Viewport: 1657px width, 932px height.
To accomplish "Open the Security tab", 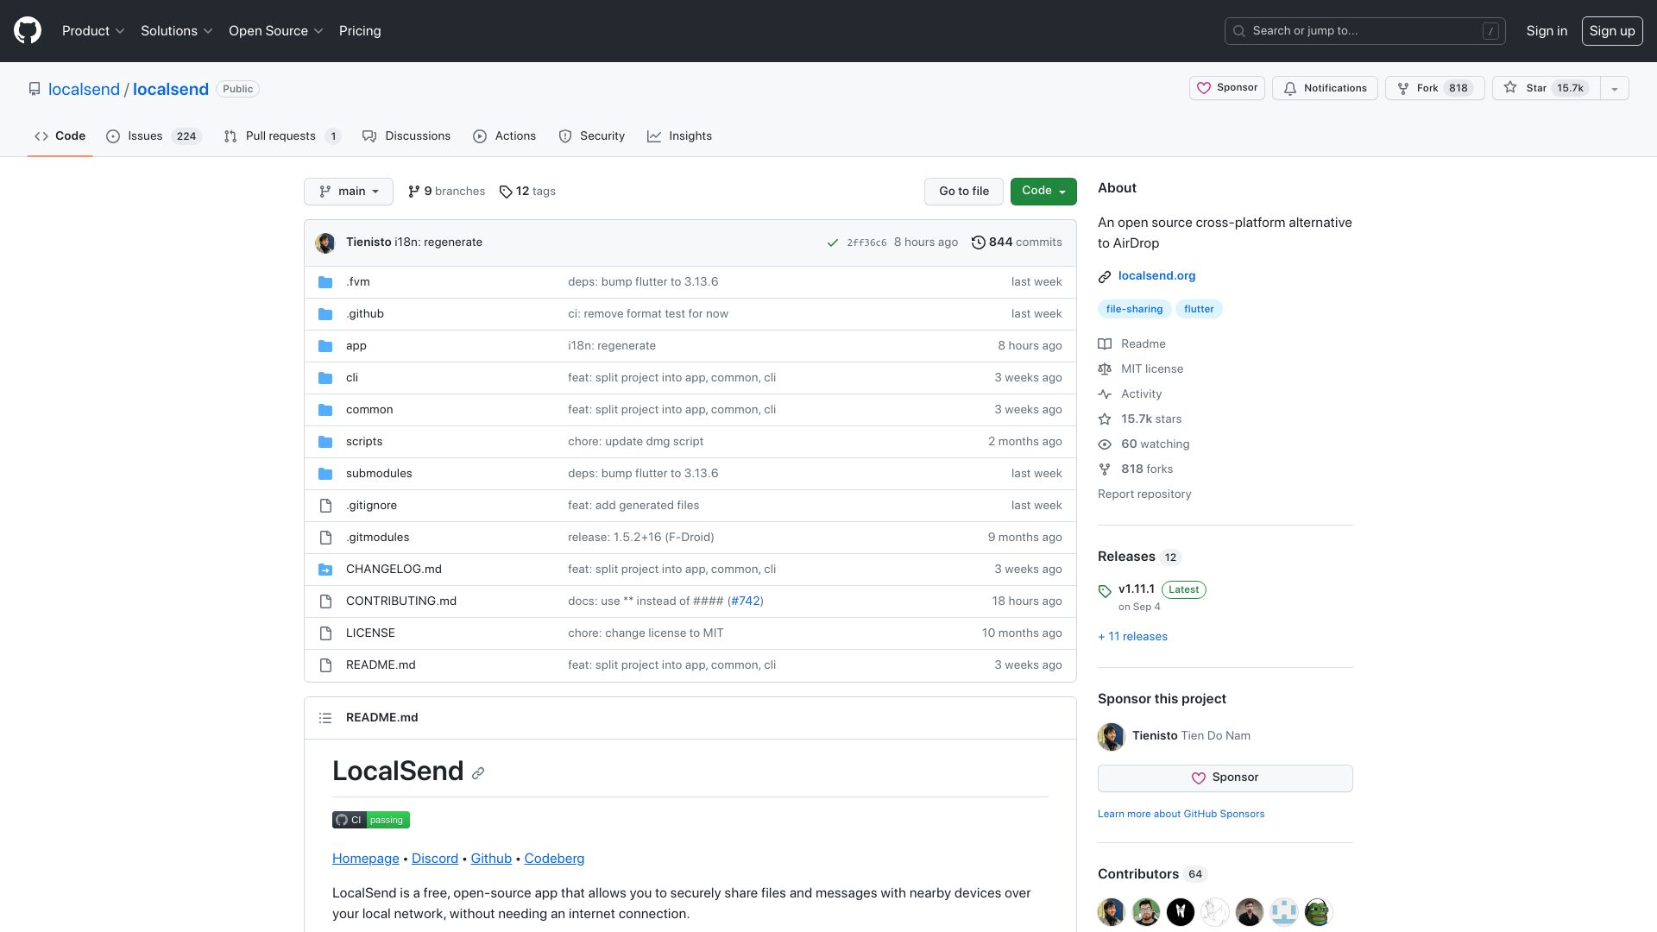I will [592, 136].
